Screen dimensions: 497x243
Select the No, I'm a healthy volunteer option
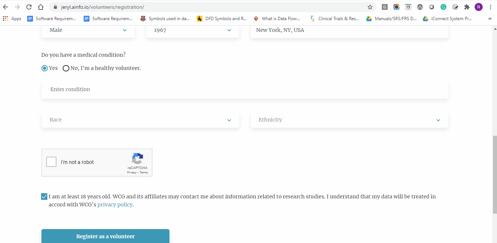tap(66, 68)
